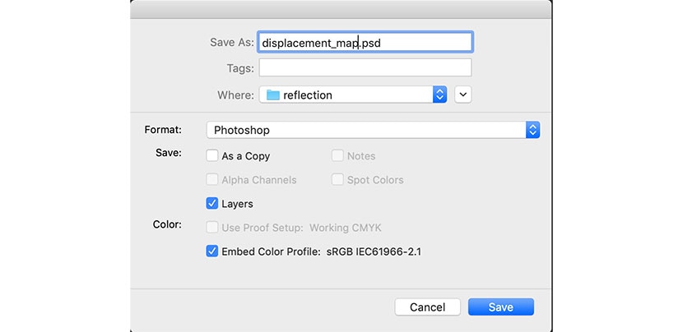Disable the Embed Color Profile checkbox

click(x=212, y=251)
